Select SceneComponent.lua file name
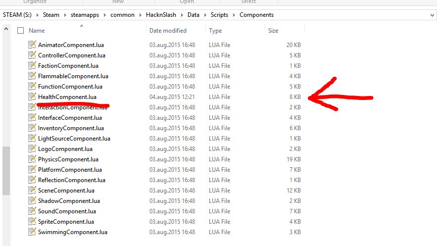437x246 pixels. tap(66, 191)
